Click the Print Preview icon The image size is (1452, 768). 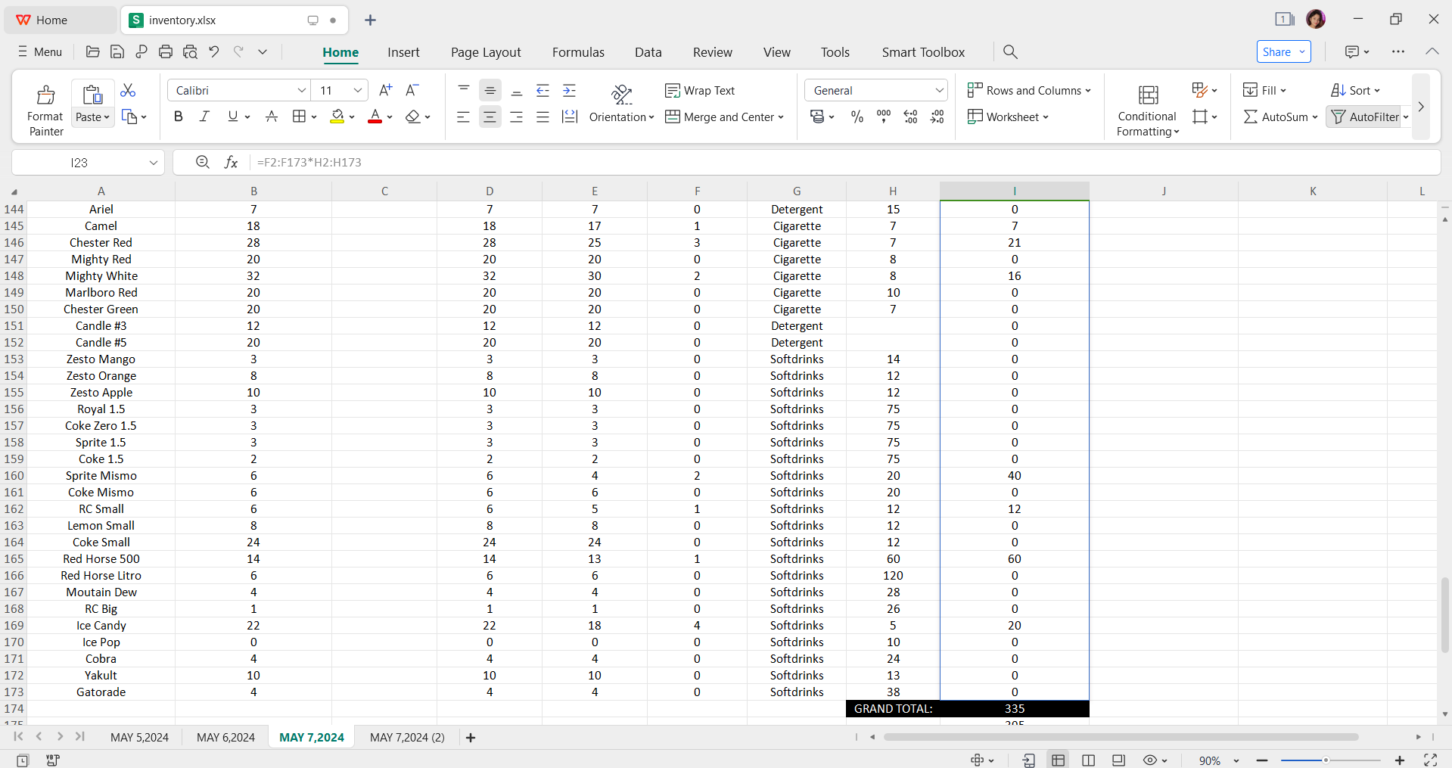point(190,51)
